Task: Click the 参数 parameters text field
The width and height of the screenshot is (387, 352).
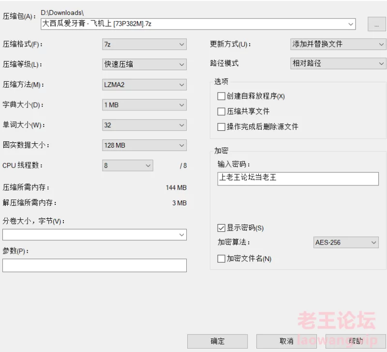Action: point(94,265)
